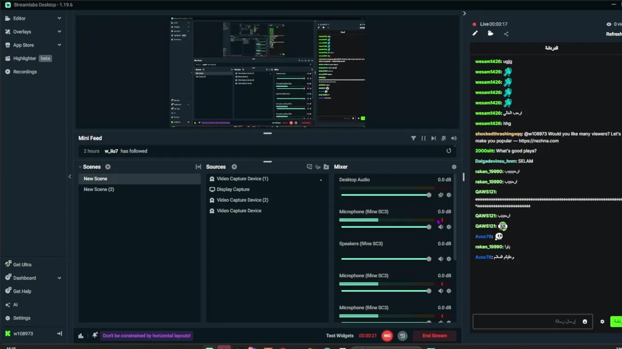Image resolution: width=622 pixels, height=349 pixels.
Task: Open the emoji picker in chat input
Action: (585, 321)
